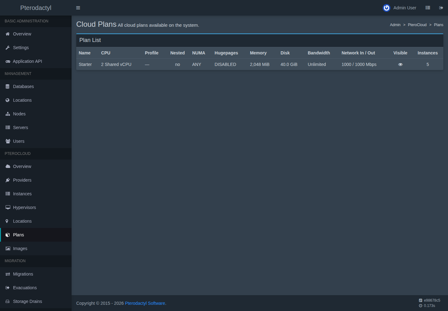The height and width of the screenshot is (311, 448).
Task: Click the home icon next to Overview
Action: pyautogui.click(x=8, y=34)
